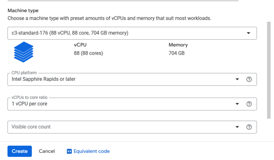Cancel the instance creation
Image resolution: width=274 pixels, height=160 pixels.
(47, 151)
